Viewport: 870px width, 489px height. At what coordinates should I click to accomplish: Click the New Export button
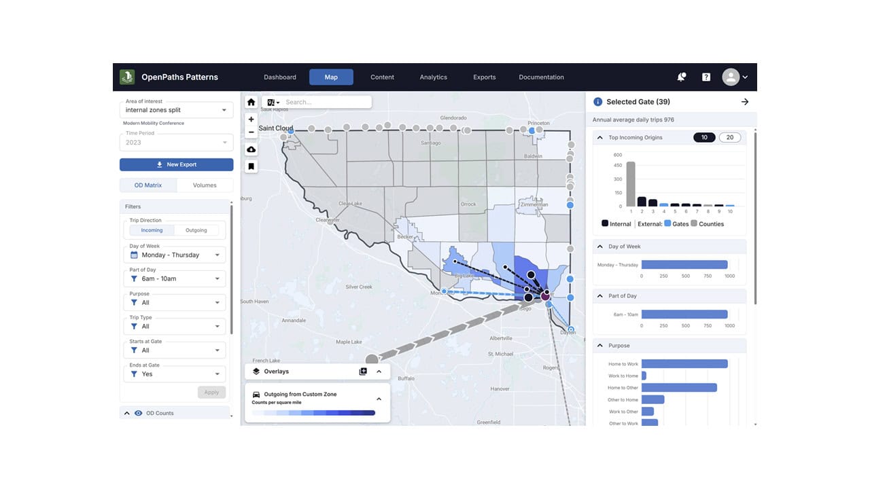(x=177, y=164)
